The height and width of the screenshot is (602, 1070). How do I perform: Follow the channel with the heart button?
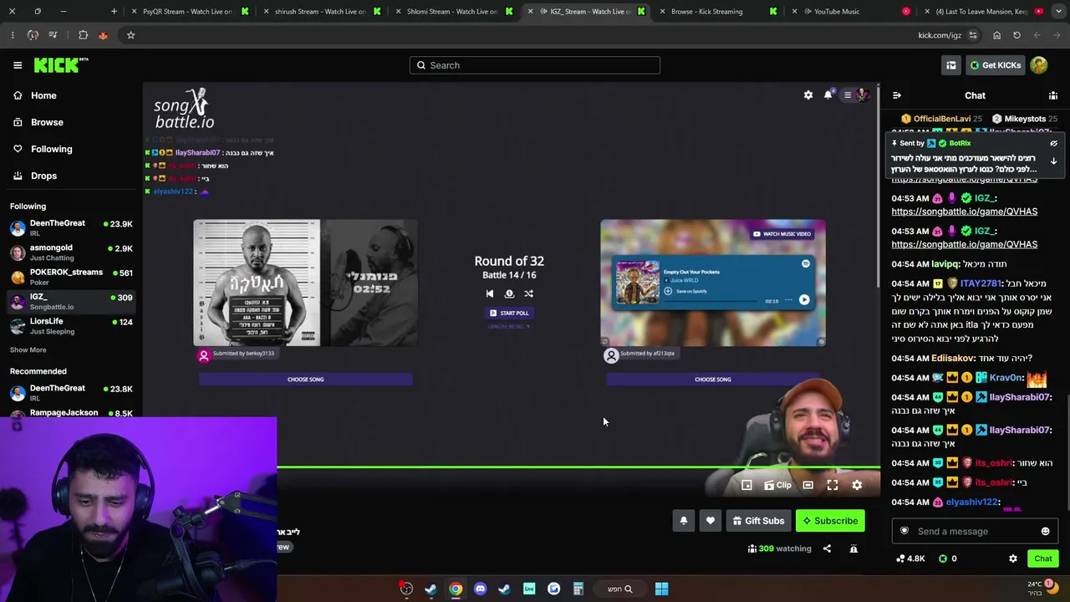(x=711, y=521)
